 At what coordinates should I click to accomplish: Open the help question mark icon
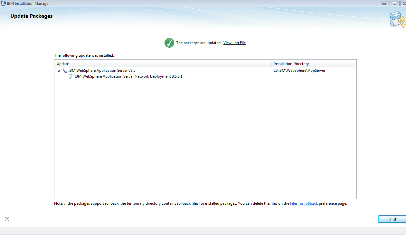[7, 219]
